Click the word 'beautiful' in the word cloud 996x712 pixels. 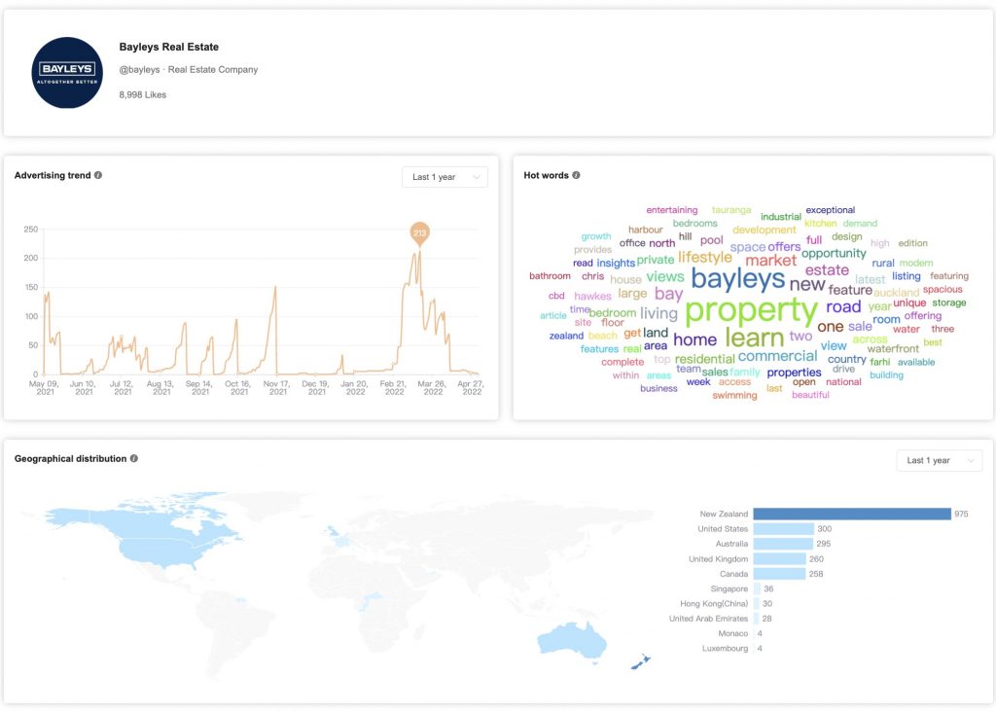tap(810, 395)
